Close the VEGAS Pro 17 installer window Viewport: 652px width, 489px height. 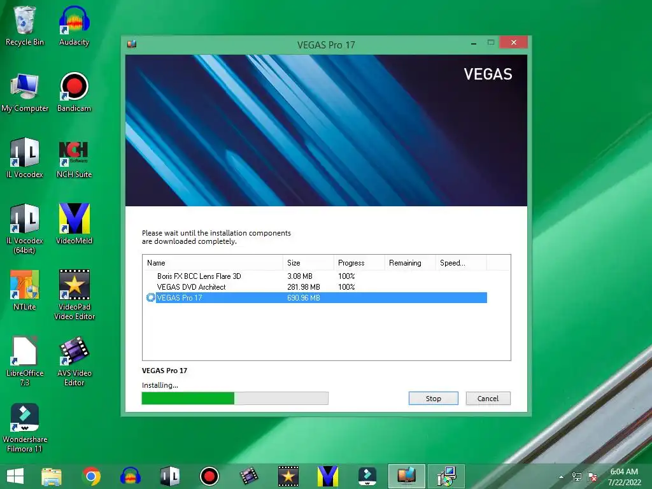[514, 43]
